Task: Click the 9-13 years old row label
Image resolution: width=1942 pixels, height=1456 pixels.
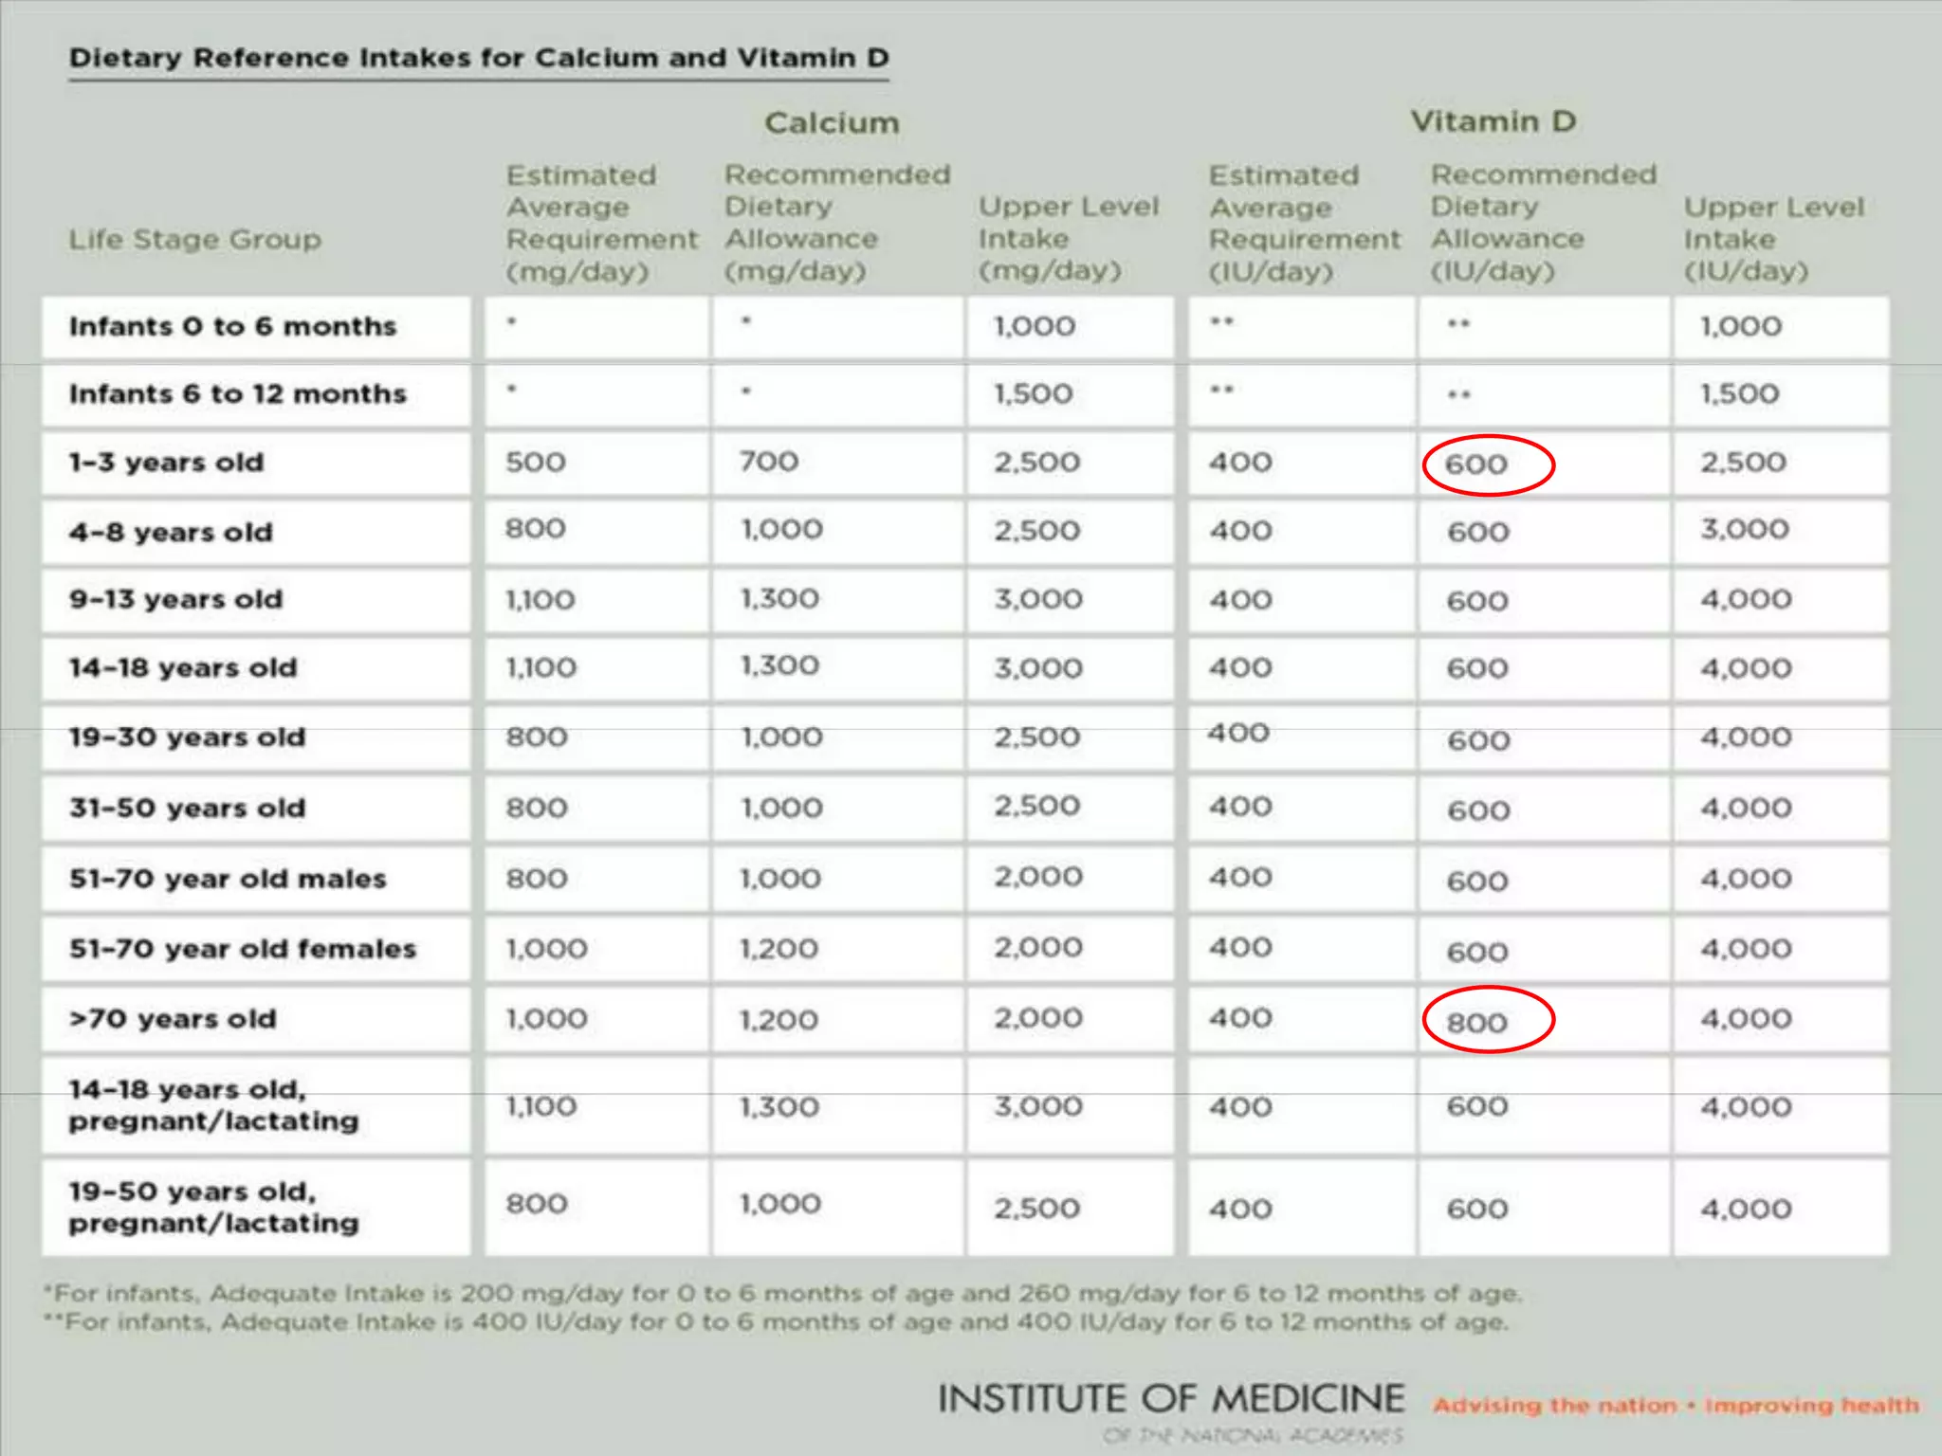Action: click(x=175, y=600)
